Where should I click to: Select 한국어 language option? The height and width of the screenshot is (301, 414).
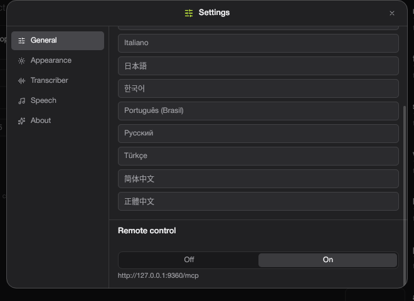(258, 88)
